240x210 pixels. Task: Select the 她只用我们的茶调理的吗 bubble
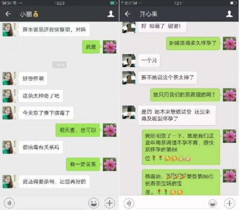185,95
